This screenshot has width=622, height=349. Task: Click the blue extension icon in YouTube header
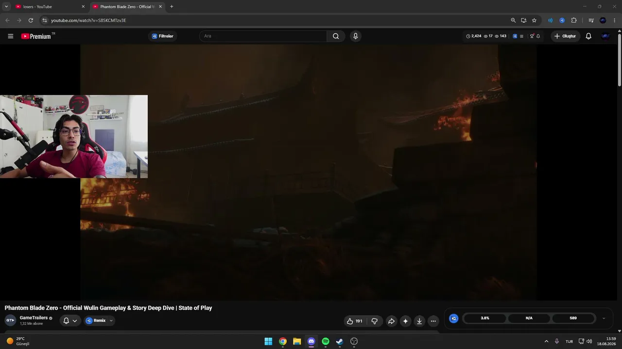point(515,36)
